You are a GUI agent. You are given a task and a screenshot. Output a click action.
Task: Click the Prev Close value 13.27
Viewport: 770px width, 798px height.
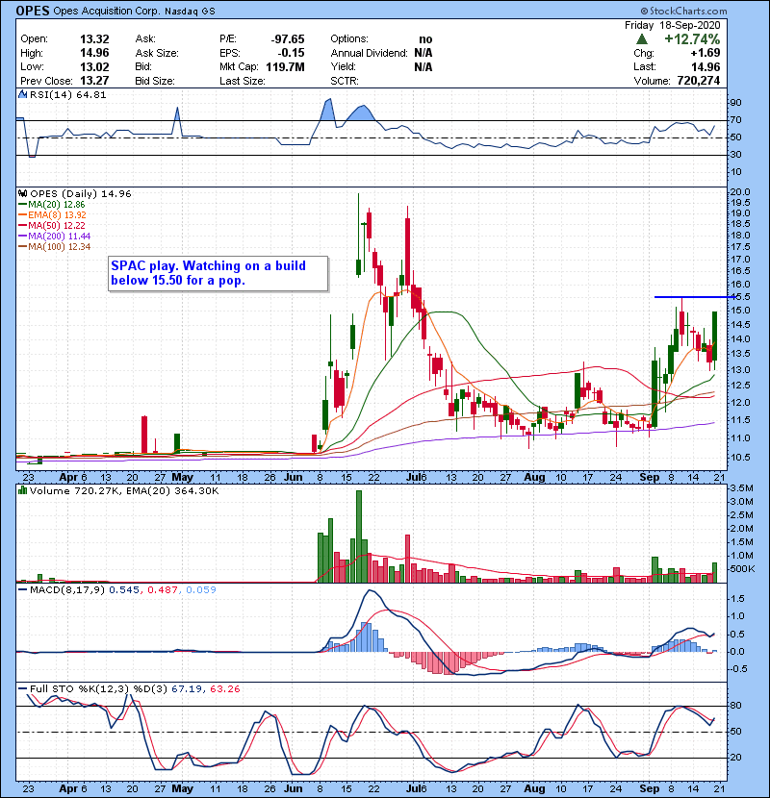click(x=94, y=81)
